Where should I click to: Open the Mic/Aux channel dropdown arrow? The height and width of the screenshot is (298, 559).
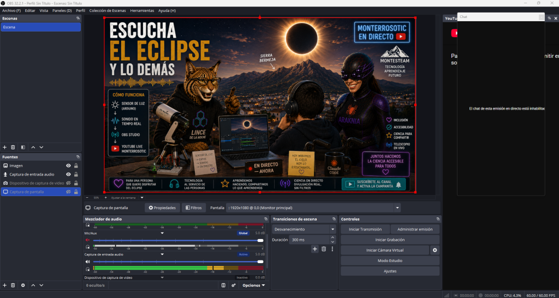click(162, 233)
